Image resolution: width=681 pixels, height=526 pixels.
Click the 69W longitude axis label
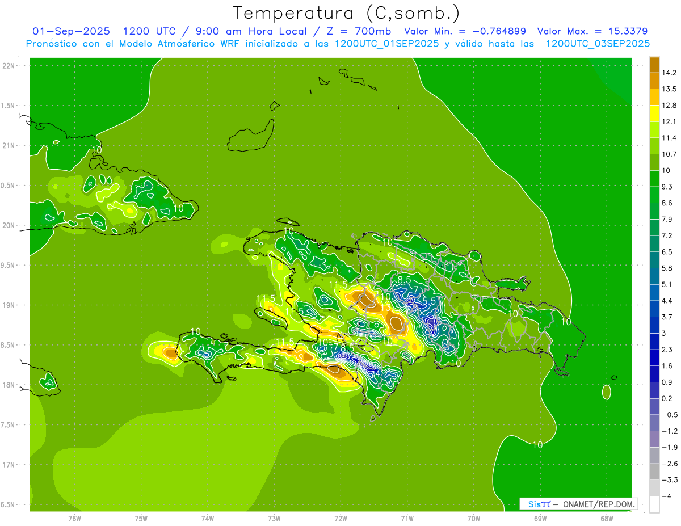(540, 519)
